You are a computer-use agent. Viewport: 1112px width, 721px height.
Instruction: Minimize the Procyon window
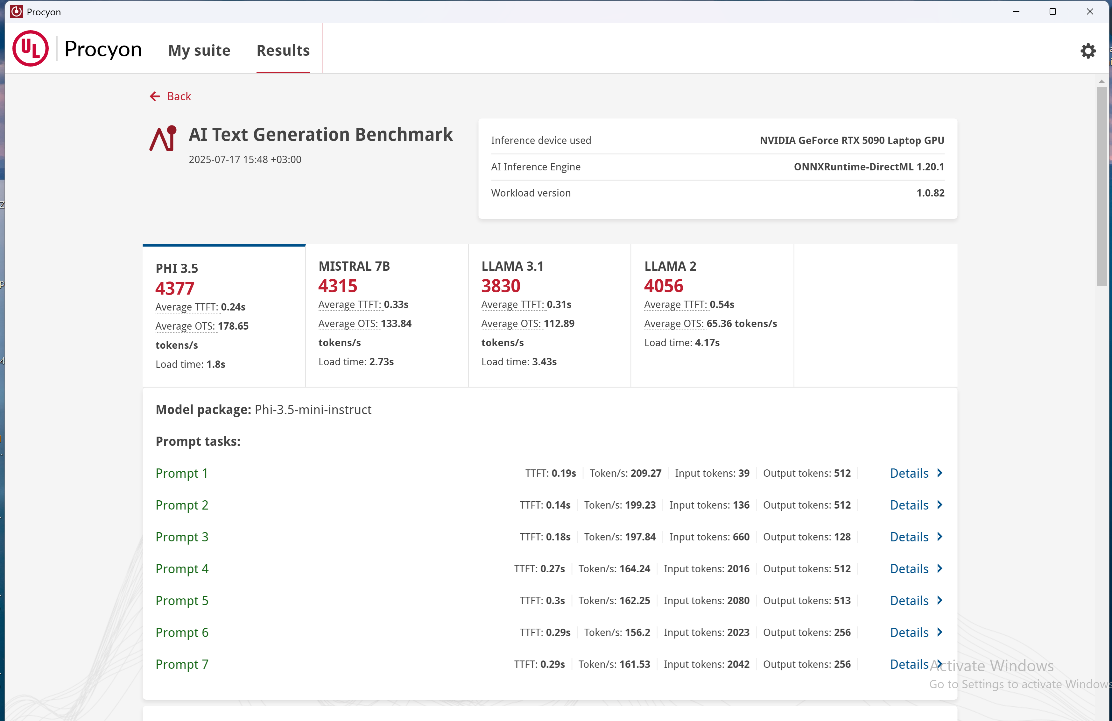pyautogui.click(x=1016, y=11)
